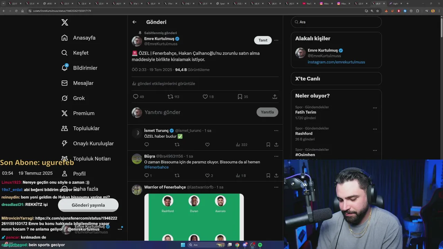The image size is (443, 249).
Task: Reply to Büşra's comment showing 1
Action: point(148,176)
